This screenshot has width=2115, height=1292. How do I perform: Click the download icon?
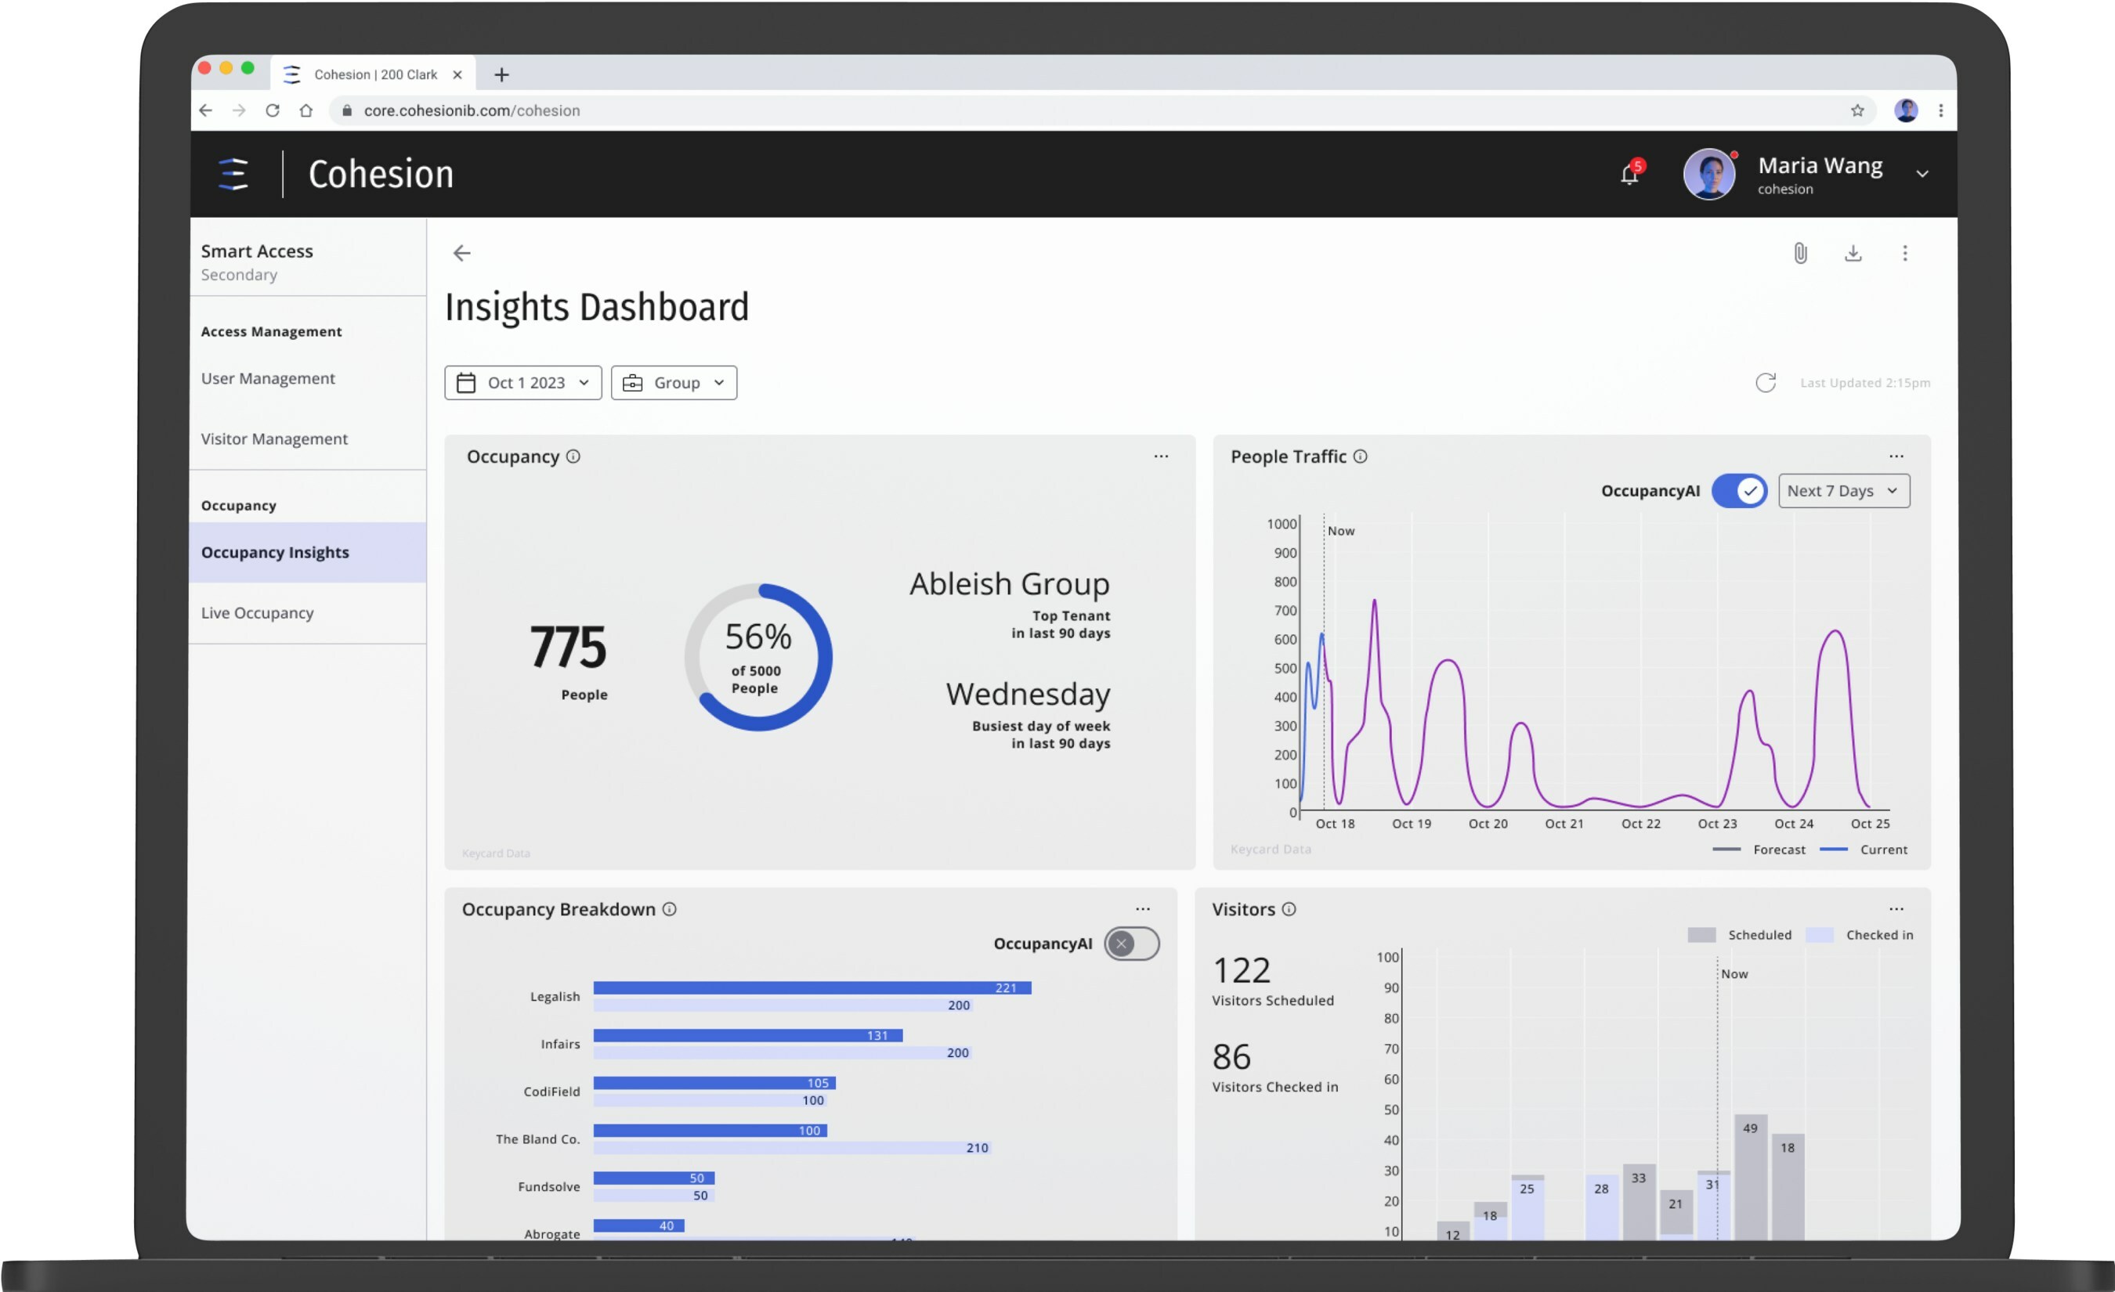[x=1853, y=253]
